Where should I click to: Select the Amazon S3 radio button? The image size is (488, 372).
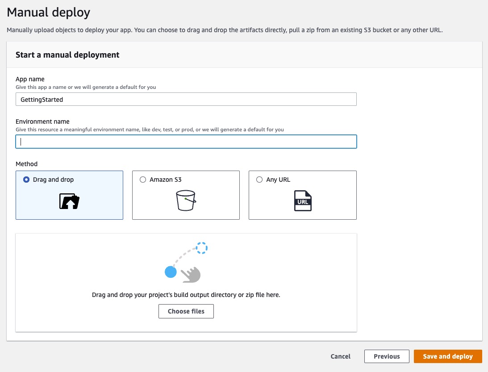[143, 180]
